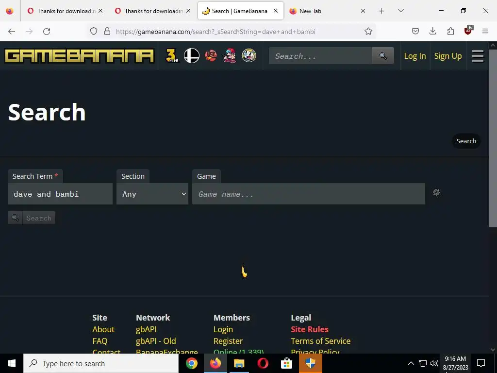Click the Search Term field with dave and bambi
497x373 pixels.
pos(60,194)
